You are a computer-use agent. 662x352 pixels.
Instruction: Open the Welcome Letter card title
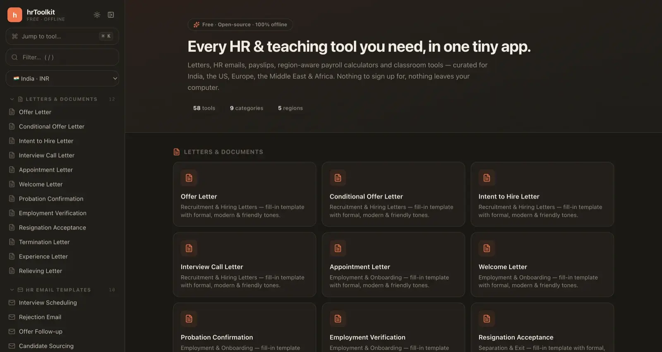tap(503, 267)
